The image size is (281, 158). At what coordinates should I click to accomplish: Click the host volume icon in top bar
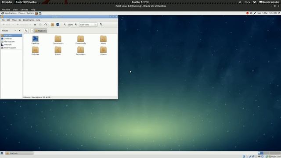(246, 2)
